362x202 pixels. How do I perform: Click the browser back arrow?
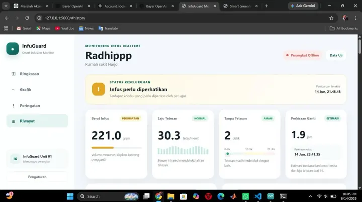(x=7, y=18)
